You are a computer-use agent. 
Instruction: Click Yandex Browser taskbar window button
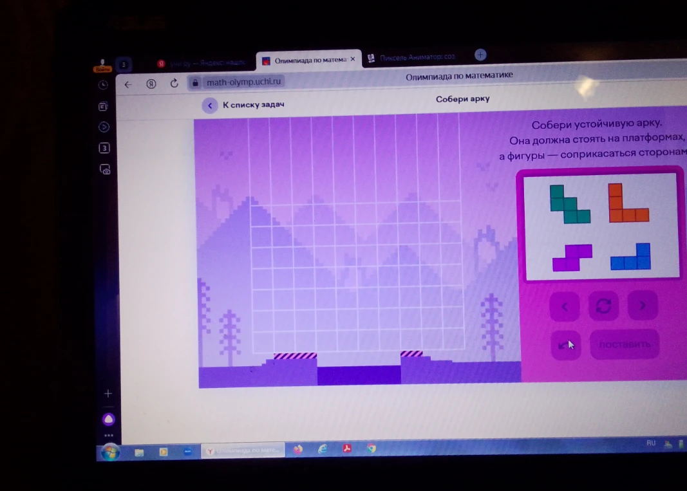(243, 450)
